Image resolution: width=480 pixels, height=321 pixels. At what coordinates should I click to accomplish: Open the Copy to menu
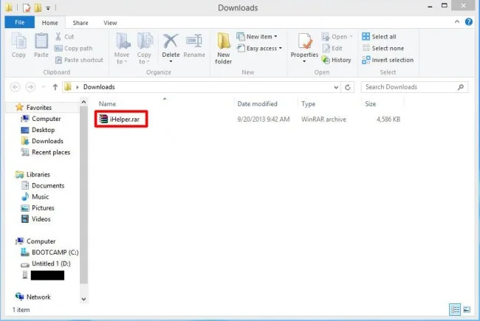[144, 49]
